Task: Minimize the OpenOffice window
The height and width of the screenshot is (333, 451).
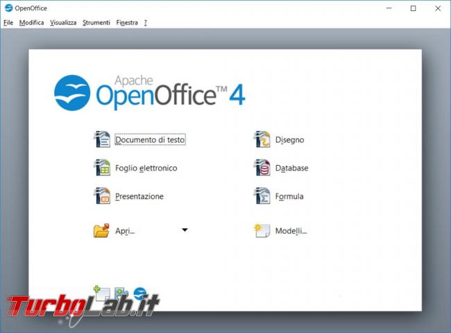Action: [x=389, y=8]
